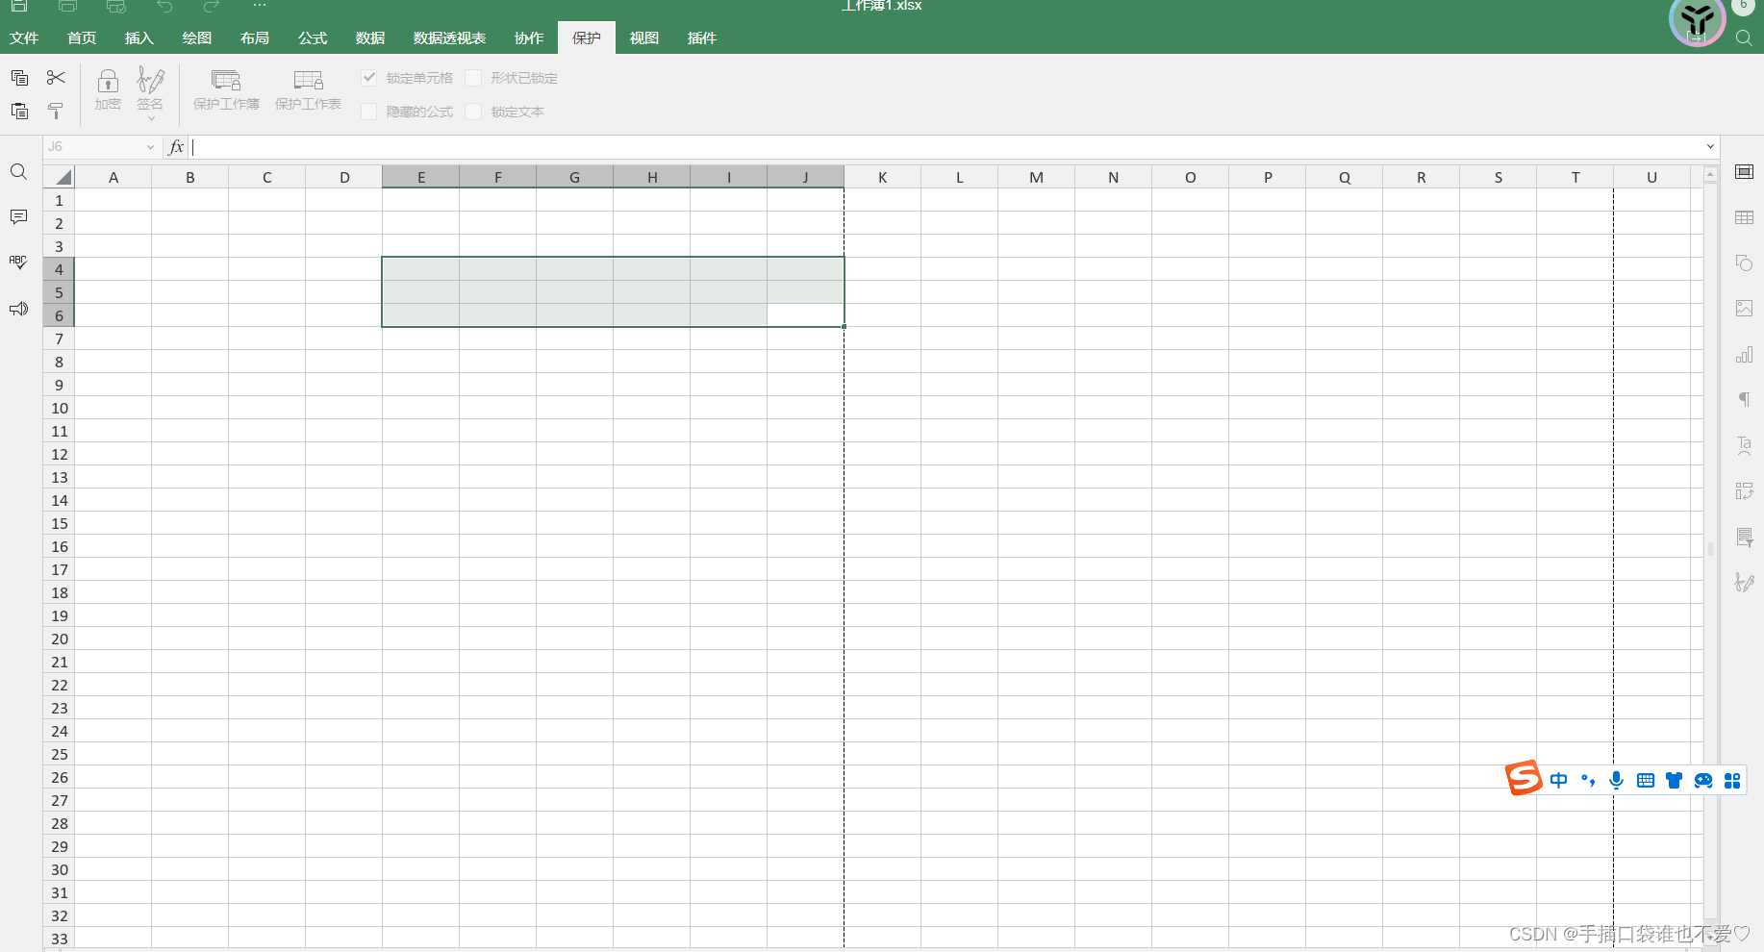This screenshot has width=1764, height=952.
Task: Click the fx insert function button
Action: pyautogui.click(x=176, y=147)
